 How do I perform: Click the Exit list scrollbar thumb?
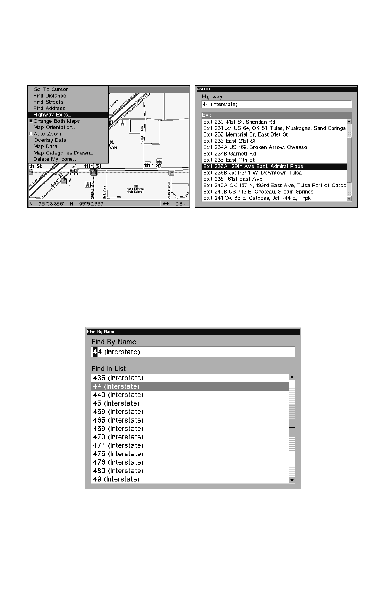tap(349, 161)
